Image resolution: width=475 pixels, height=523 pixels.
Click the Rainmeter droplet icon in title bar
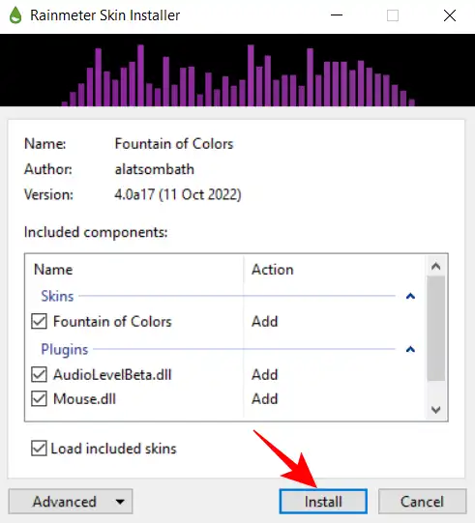click(15, 15)
